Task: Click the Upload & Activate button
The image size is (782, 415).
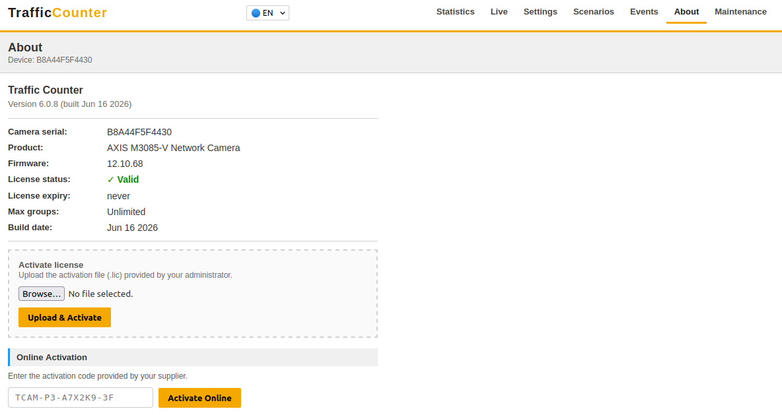Action: coord(65,317)
